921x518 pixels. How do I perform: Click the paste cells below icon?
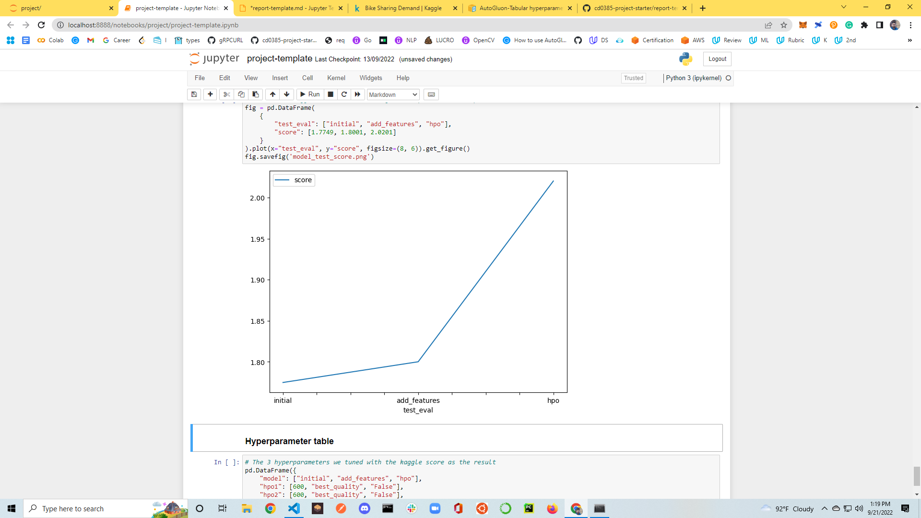(x=256, y=94)
